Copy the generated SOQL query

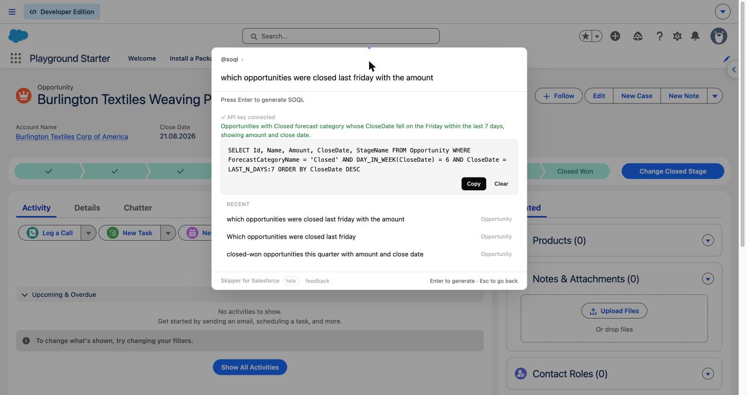[x=474, y=184]
